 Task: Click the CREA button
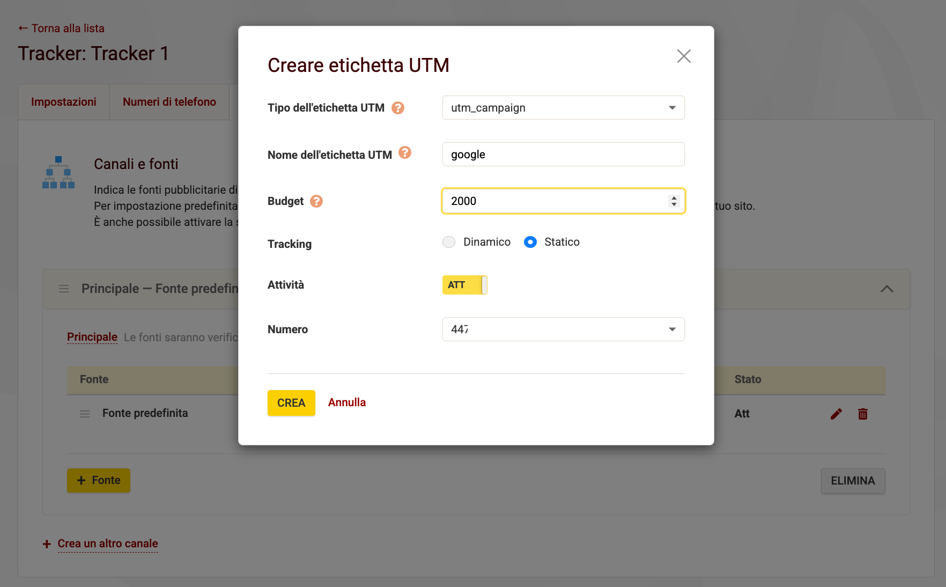291,402
